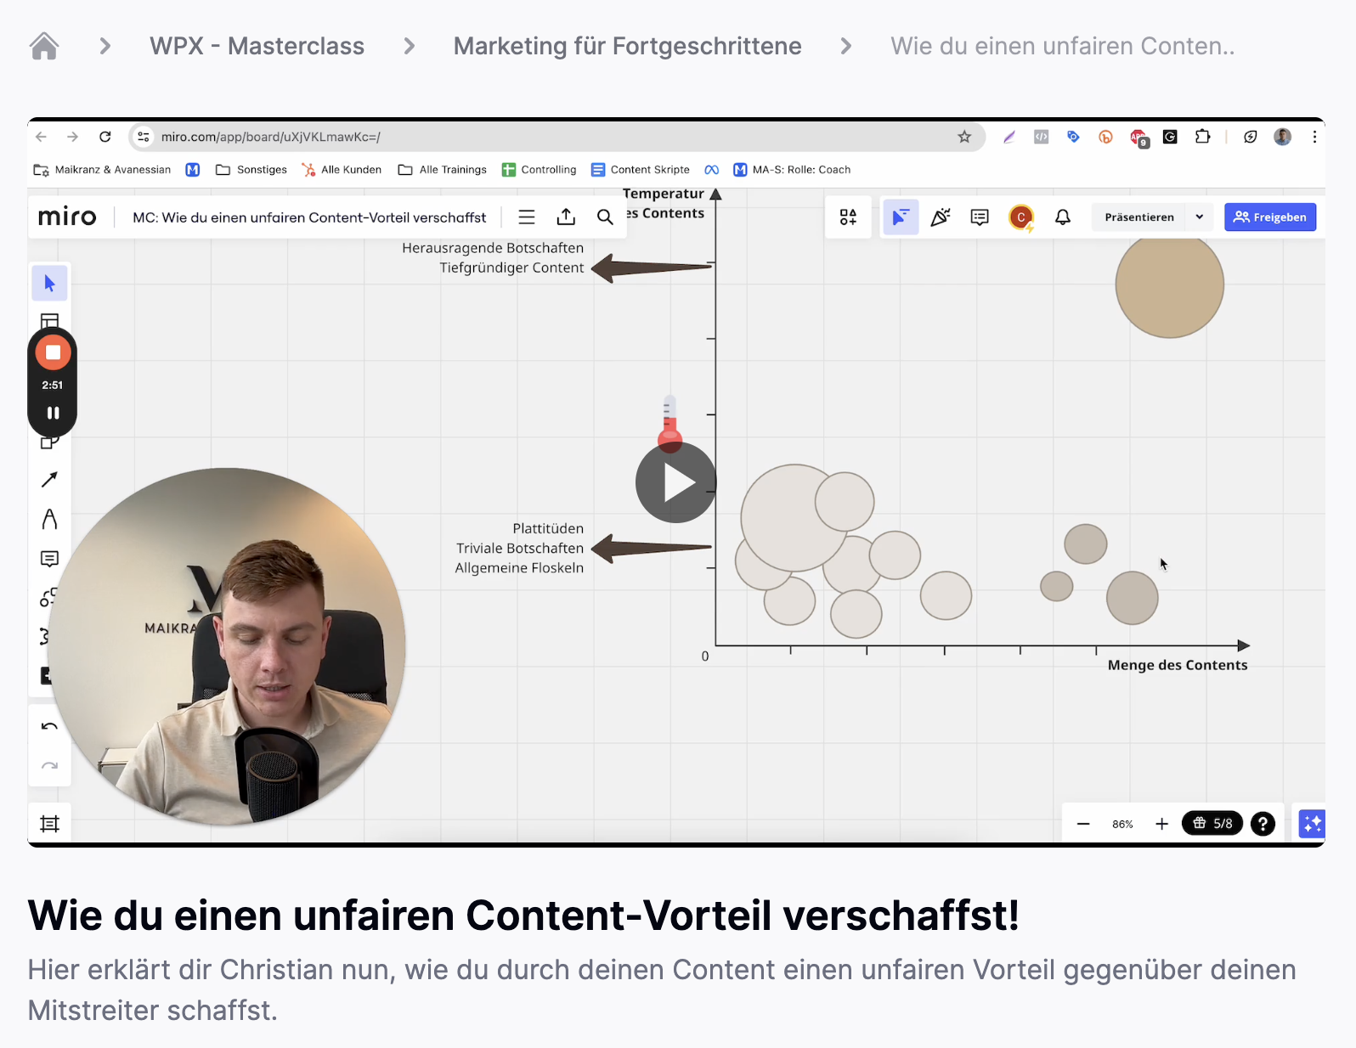Viewport: 1356px width, 1048px height.
Task: Play the video with center play button
Action: 675,482
